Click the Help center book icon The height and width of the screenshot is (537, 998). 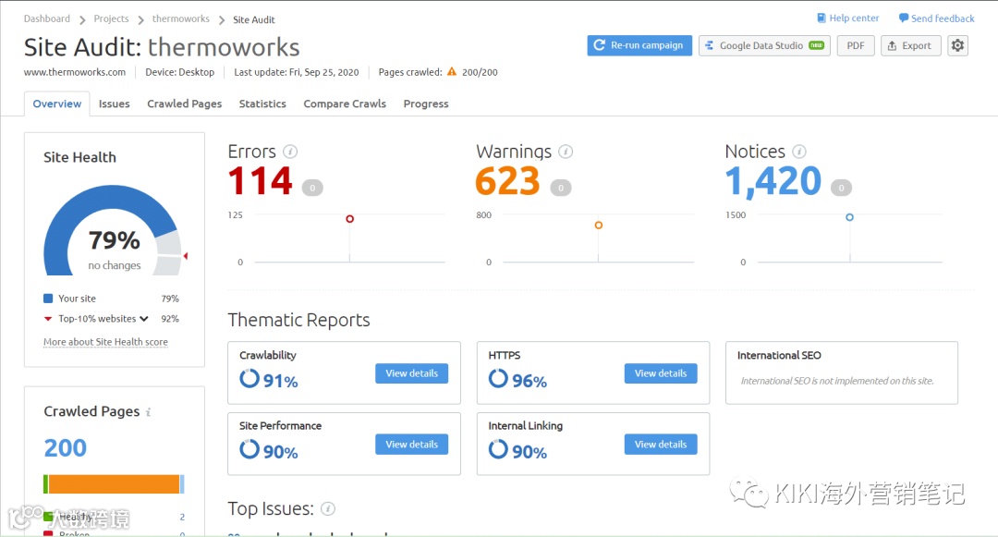click(822, 18)
